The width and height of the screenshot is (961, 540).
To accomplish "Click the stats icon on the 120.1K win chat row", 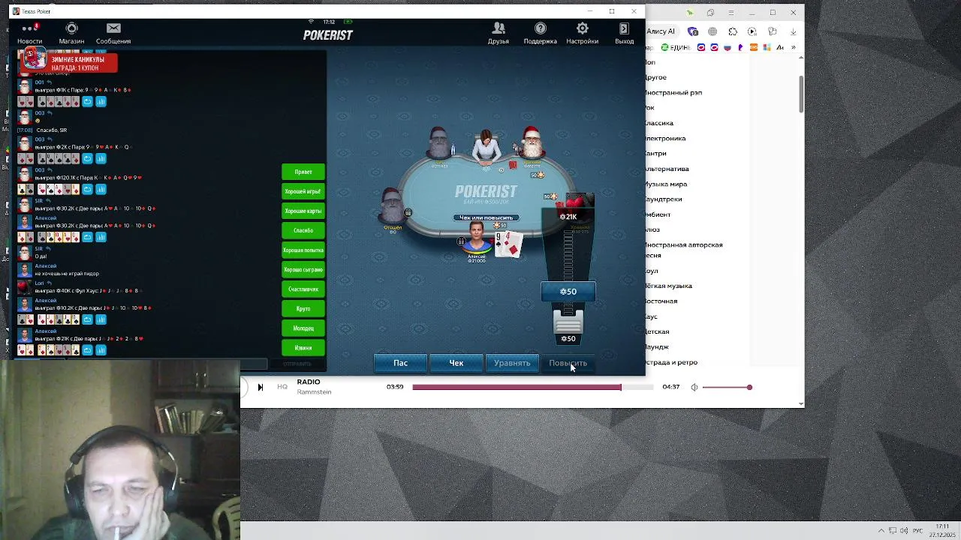I will pos(101,189).
